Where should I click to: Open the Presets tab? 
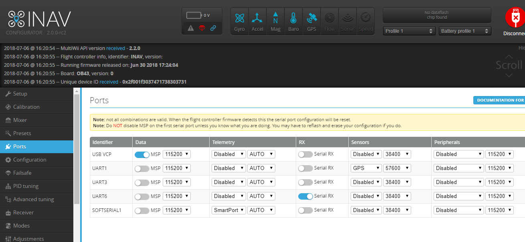[x=37, y=133]
